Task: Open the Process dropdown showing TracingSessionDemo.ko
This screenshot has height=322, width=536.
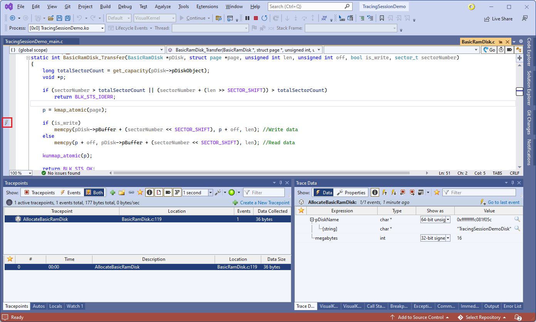Action: pyautogui.click(x=66, y=28)
